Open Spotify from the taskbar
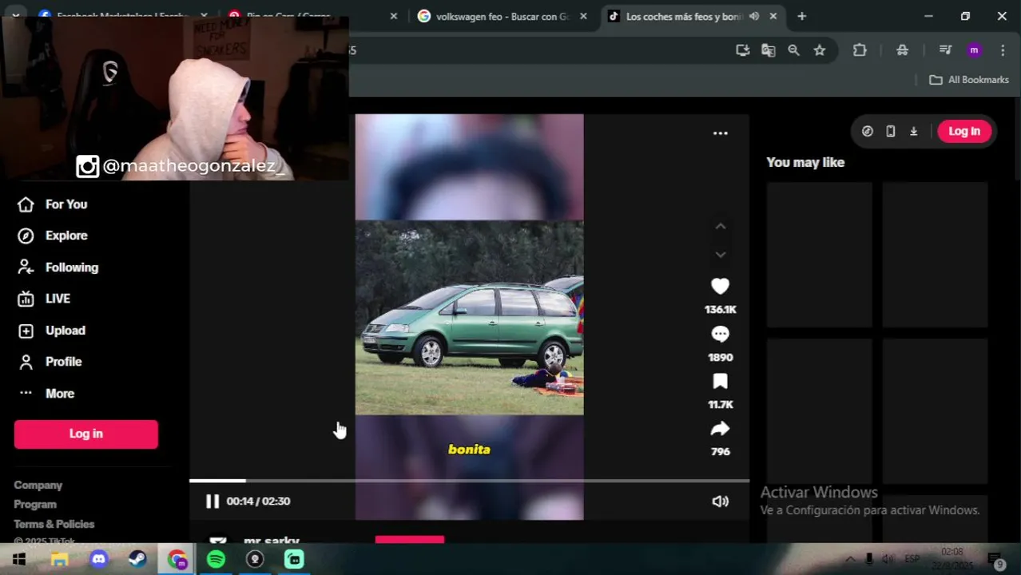The image size is (1021, 575). coord(216,559)
